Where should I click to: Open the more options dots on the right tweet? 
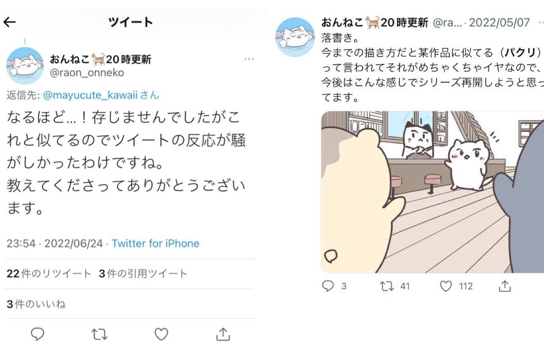click(x=541, y=23)
